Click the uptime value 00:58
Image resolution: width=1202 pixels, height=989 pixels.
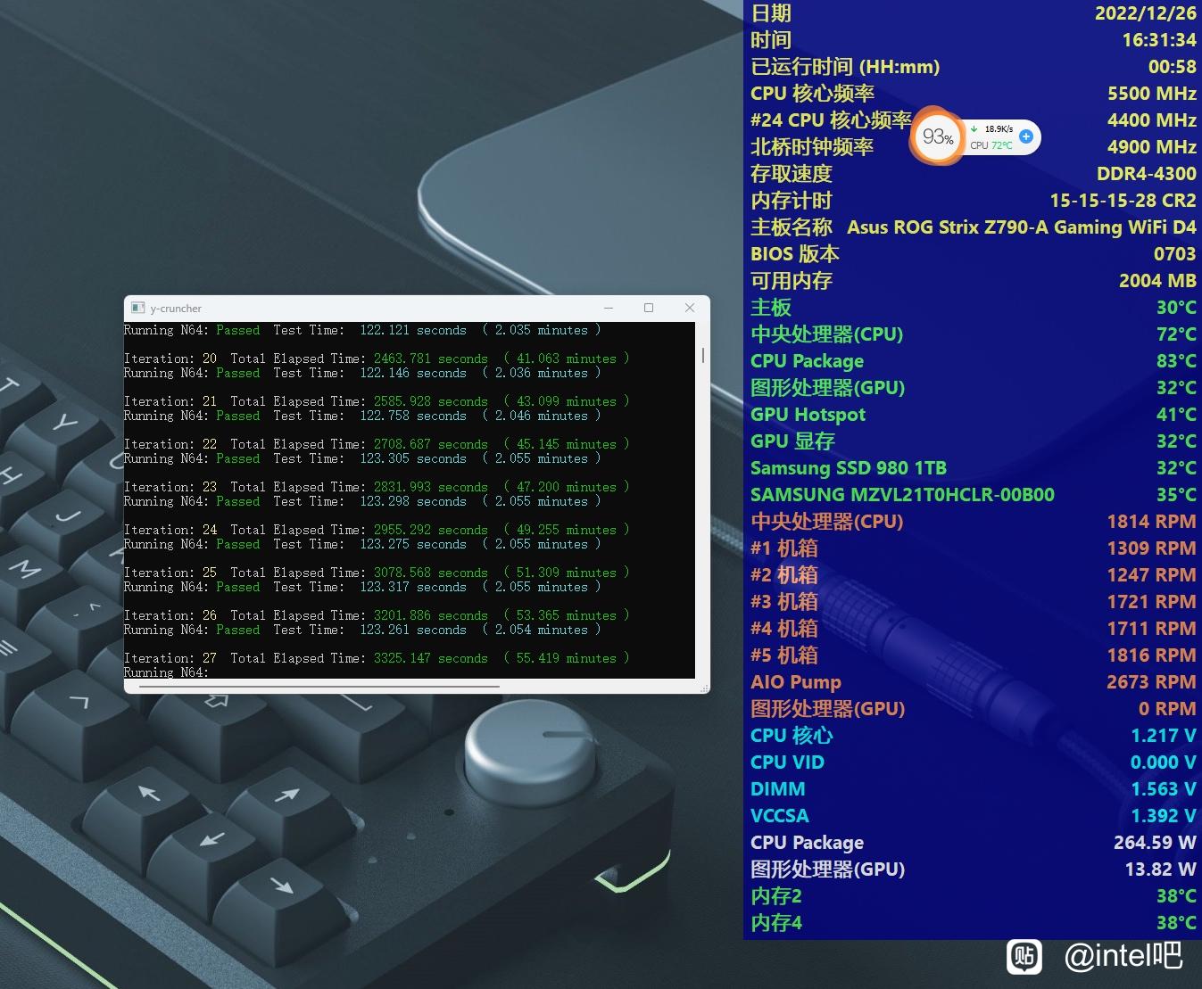[x=1173, y=67]
